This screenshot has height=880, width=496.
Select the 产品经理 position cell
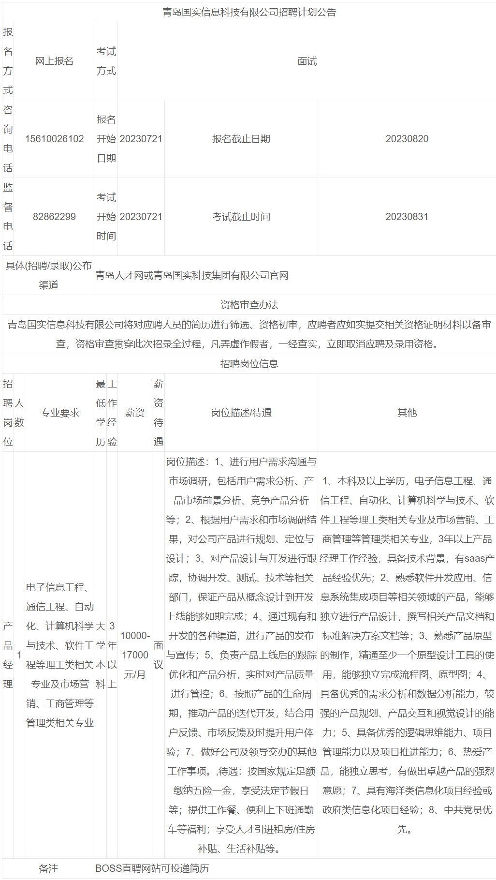pyautogui.click(x=8, y=655)
